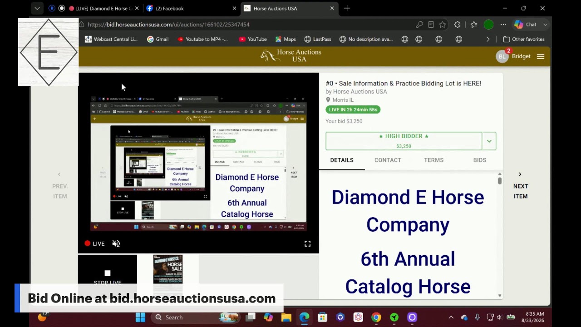Open the hamburger menu next to Bridget

click(x=541, y=56)
